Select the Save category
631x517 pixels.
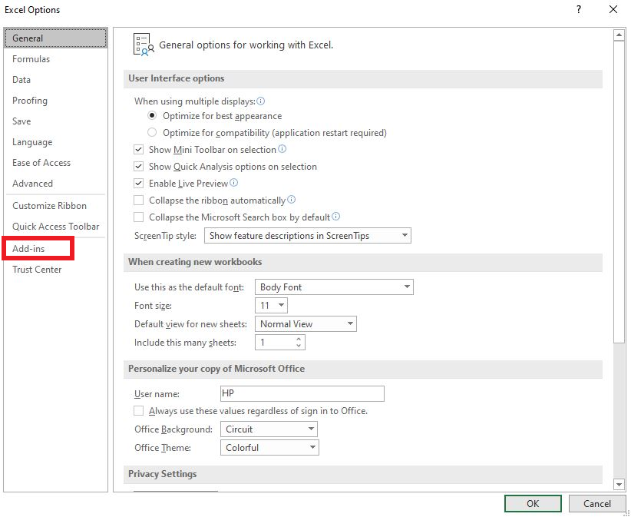pyautogui.click(x=55, y=121)
